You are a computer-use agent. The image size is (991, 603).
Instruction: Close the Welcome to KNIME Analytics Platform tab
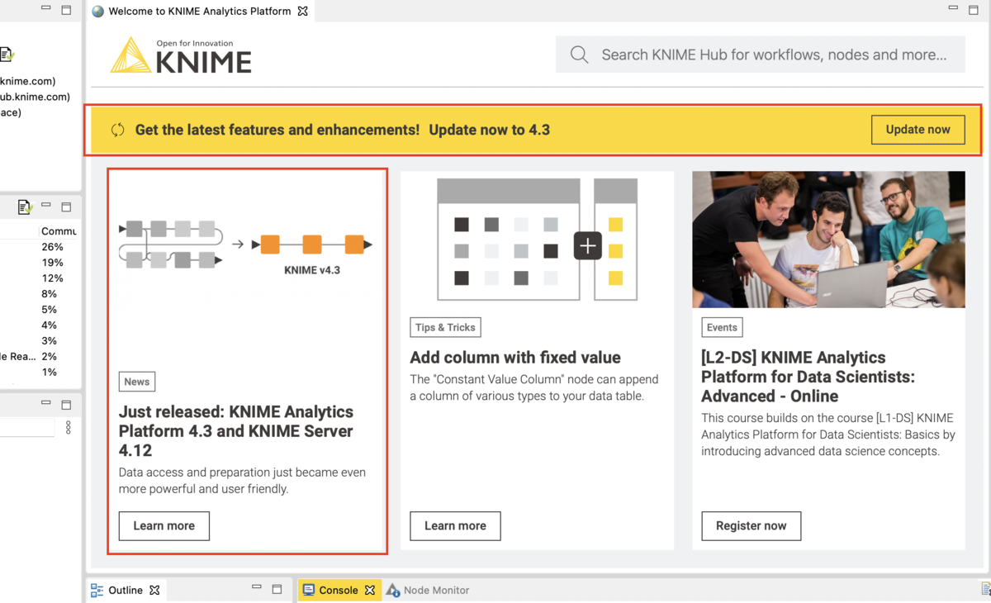[x=303, y=12]
